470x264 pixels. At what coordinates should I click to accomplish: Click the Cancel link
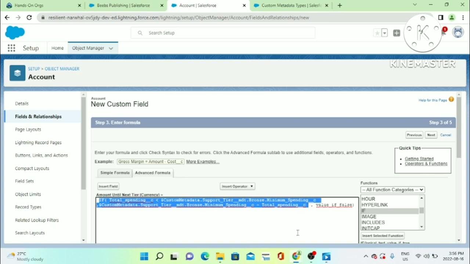445,135
